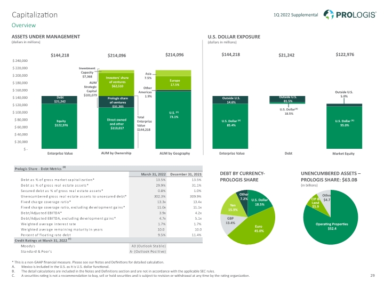Click the 11.4% floating rate value
The image size is (384, 288).
pyautogui.click(x=197, y=235)
